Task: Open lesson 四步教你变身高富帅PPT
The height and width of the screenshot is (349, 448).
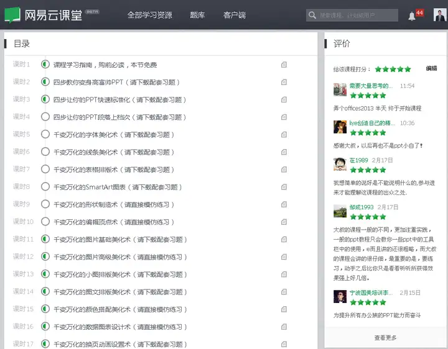Action: [x=116, y=83]
